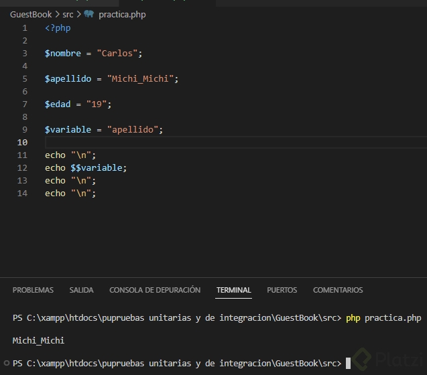Show the CONSOLA DE DEPURACIÓN tab
The width and height of the screenshot is (427, 375).
pos(155,290)
